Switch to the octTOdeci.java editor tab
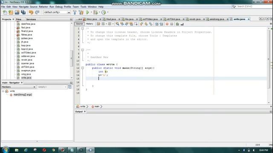The width and height of the screenshot is (273, 153). [x=150, y=19]
